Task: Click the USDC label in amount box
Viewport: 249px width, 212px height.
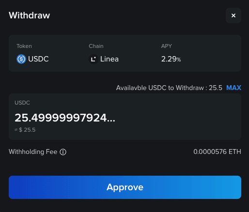Action: pos(22,103)
